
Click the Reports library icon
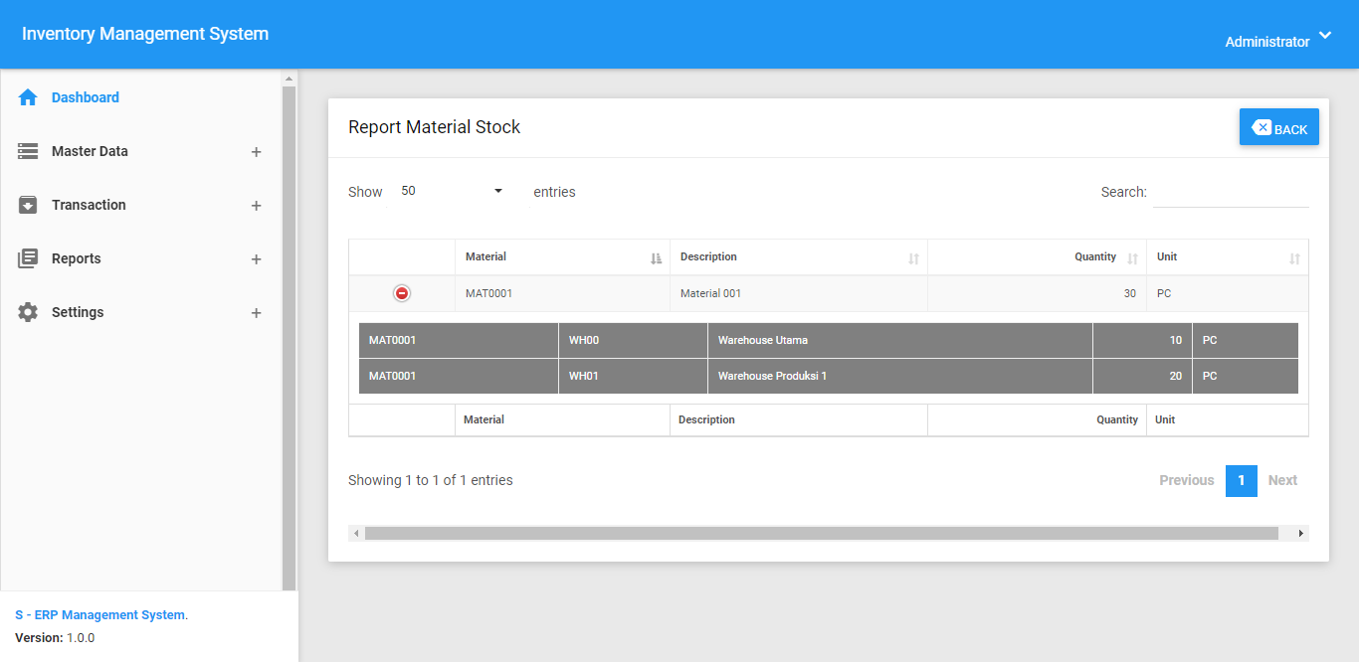tap(28, 258)
